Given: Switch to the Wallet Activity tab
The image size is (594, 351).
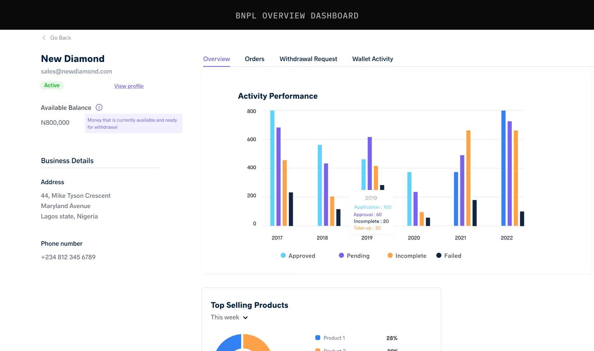Looking at the screenshot, I should [372, 59].
